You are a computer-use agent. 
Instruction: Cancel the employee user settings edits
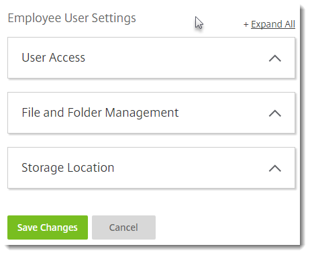[123, 227]
